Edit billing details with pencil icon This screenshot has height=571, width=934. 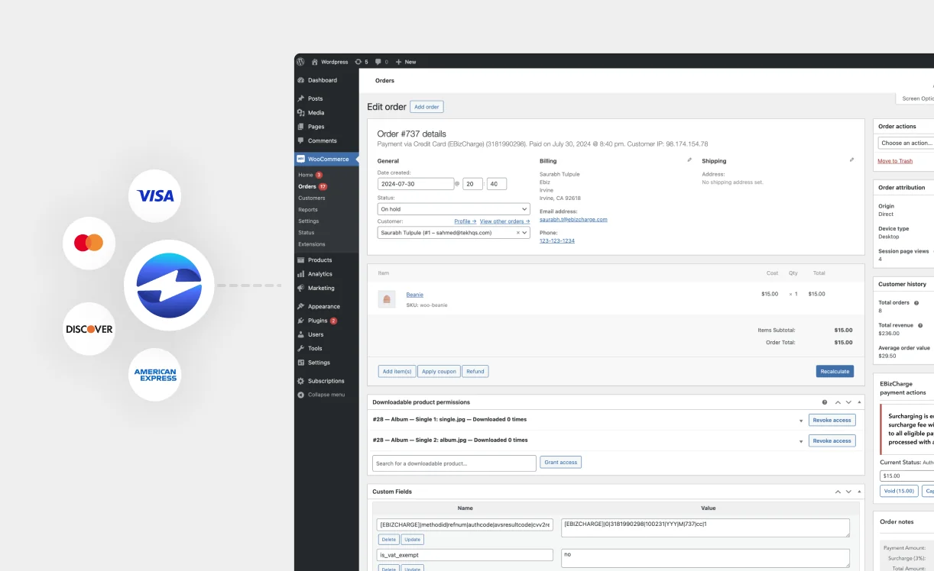point(689,160)
